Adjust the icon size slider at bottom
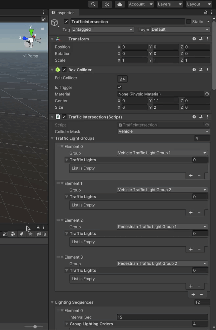 tap(35, 327)
